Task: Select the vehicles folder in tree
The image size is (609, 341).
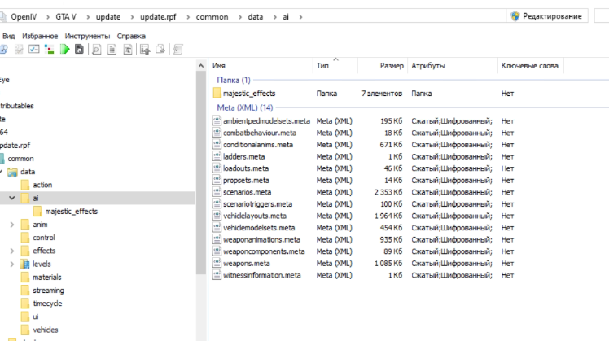Action: (x=46, y=330)
